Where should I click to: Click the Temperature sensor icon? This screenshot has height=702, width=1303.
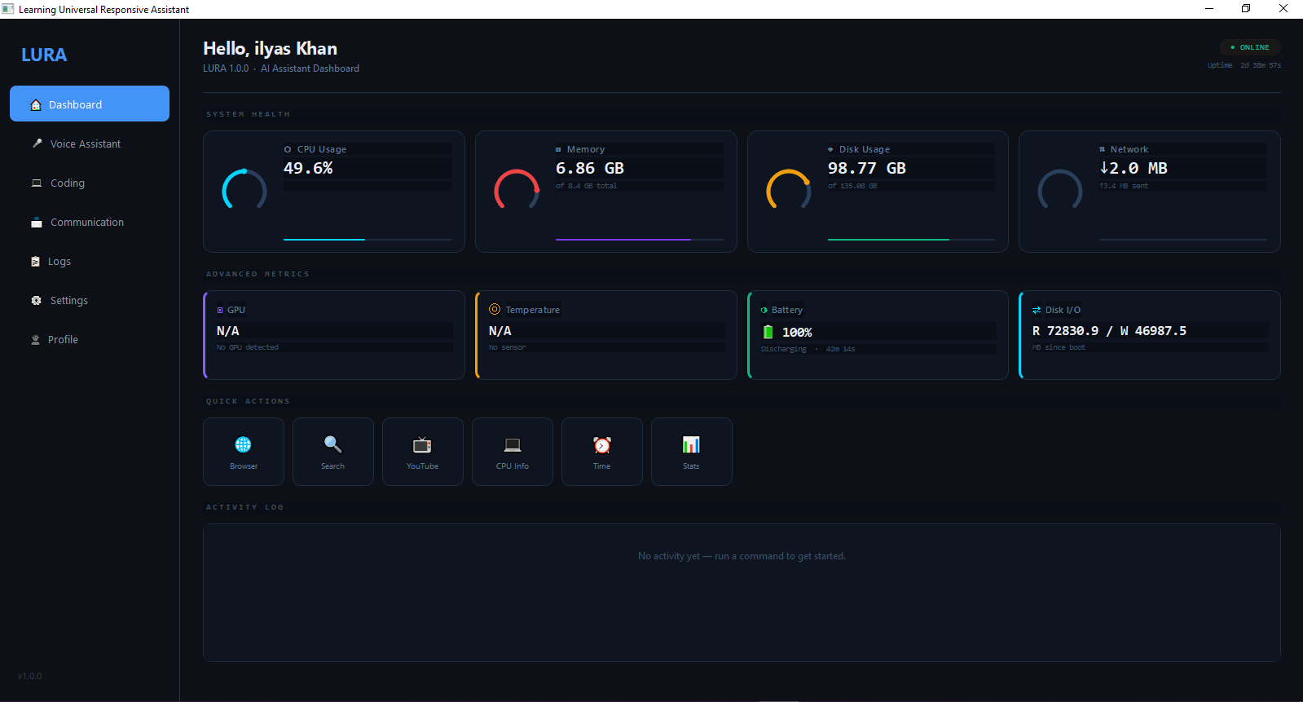(x=495, y=309)
